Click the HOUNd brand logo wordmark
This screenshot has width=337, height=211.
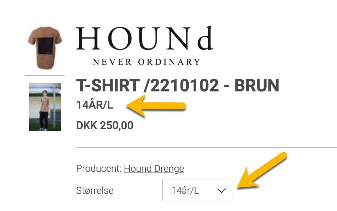144,38
